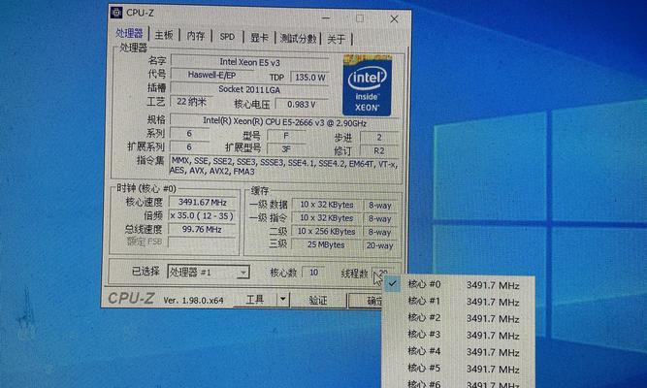Select 核心 #4 in the core menu
The height and width of the screenshot is (388, 647).
(x=459, y=352)
